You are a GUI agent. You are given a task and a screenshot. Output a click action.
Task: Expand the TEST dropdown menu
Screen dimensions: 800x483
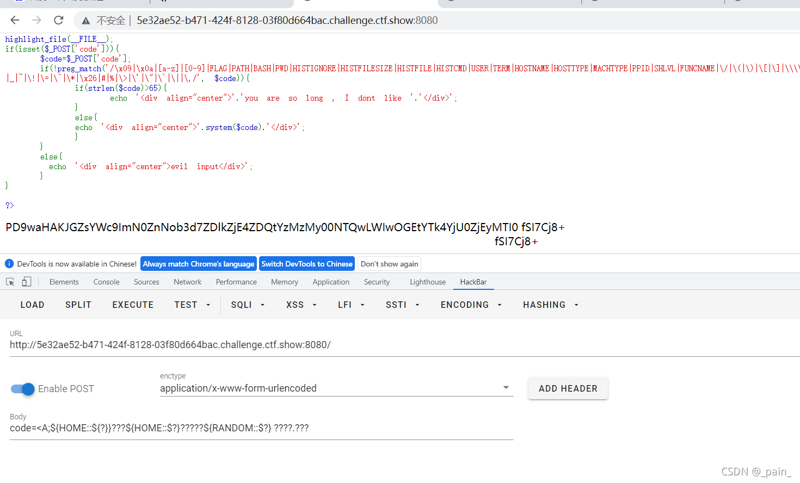point(192,305)
